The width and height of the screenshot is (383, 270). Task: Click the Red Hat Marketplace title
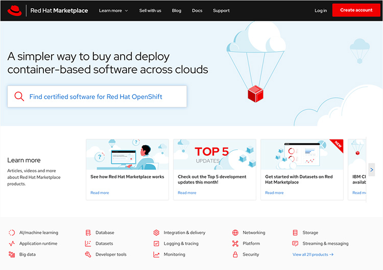tap(59, 11)
